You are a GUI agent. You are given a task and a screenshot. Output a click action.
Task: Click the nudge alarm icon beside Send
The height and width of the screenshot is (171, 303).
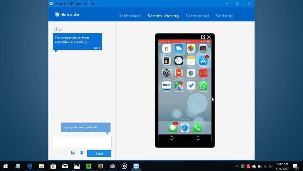coord(81,153)
